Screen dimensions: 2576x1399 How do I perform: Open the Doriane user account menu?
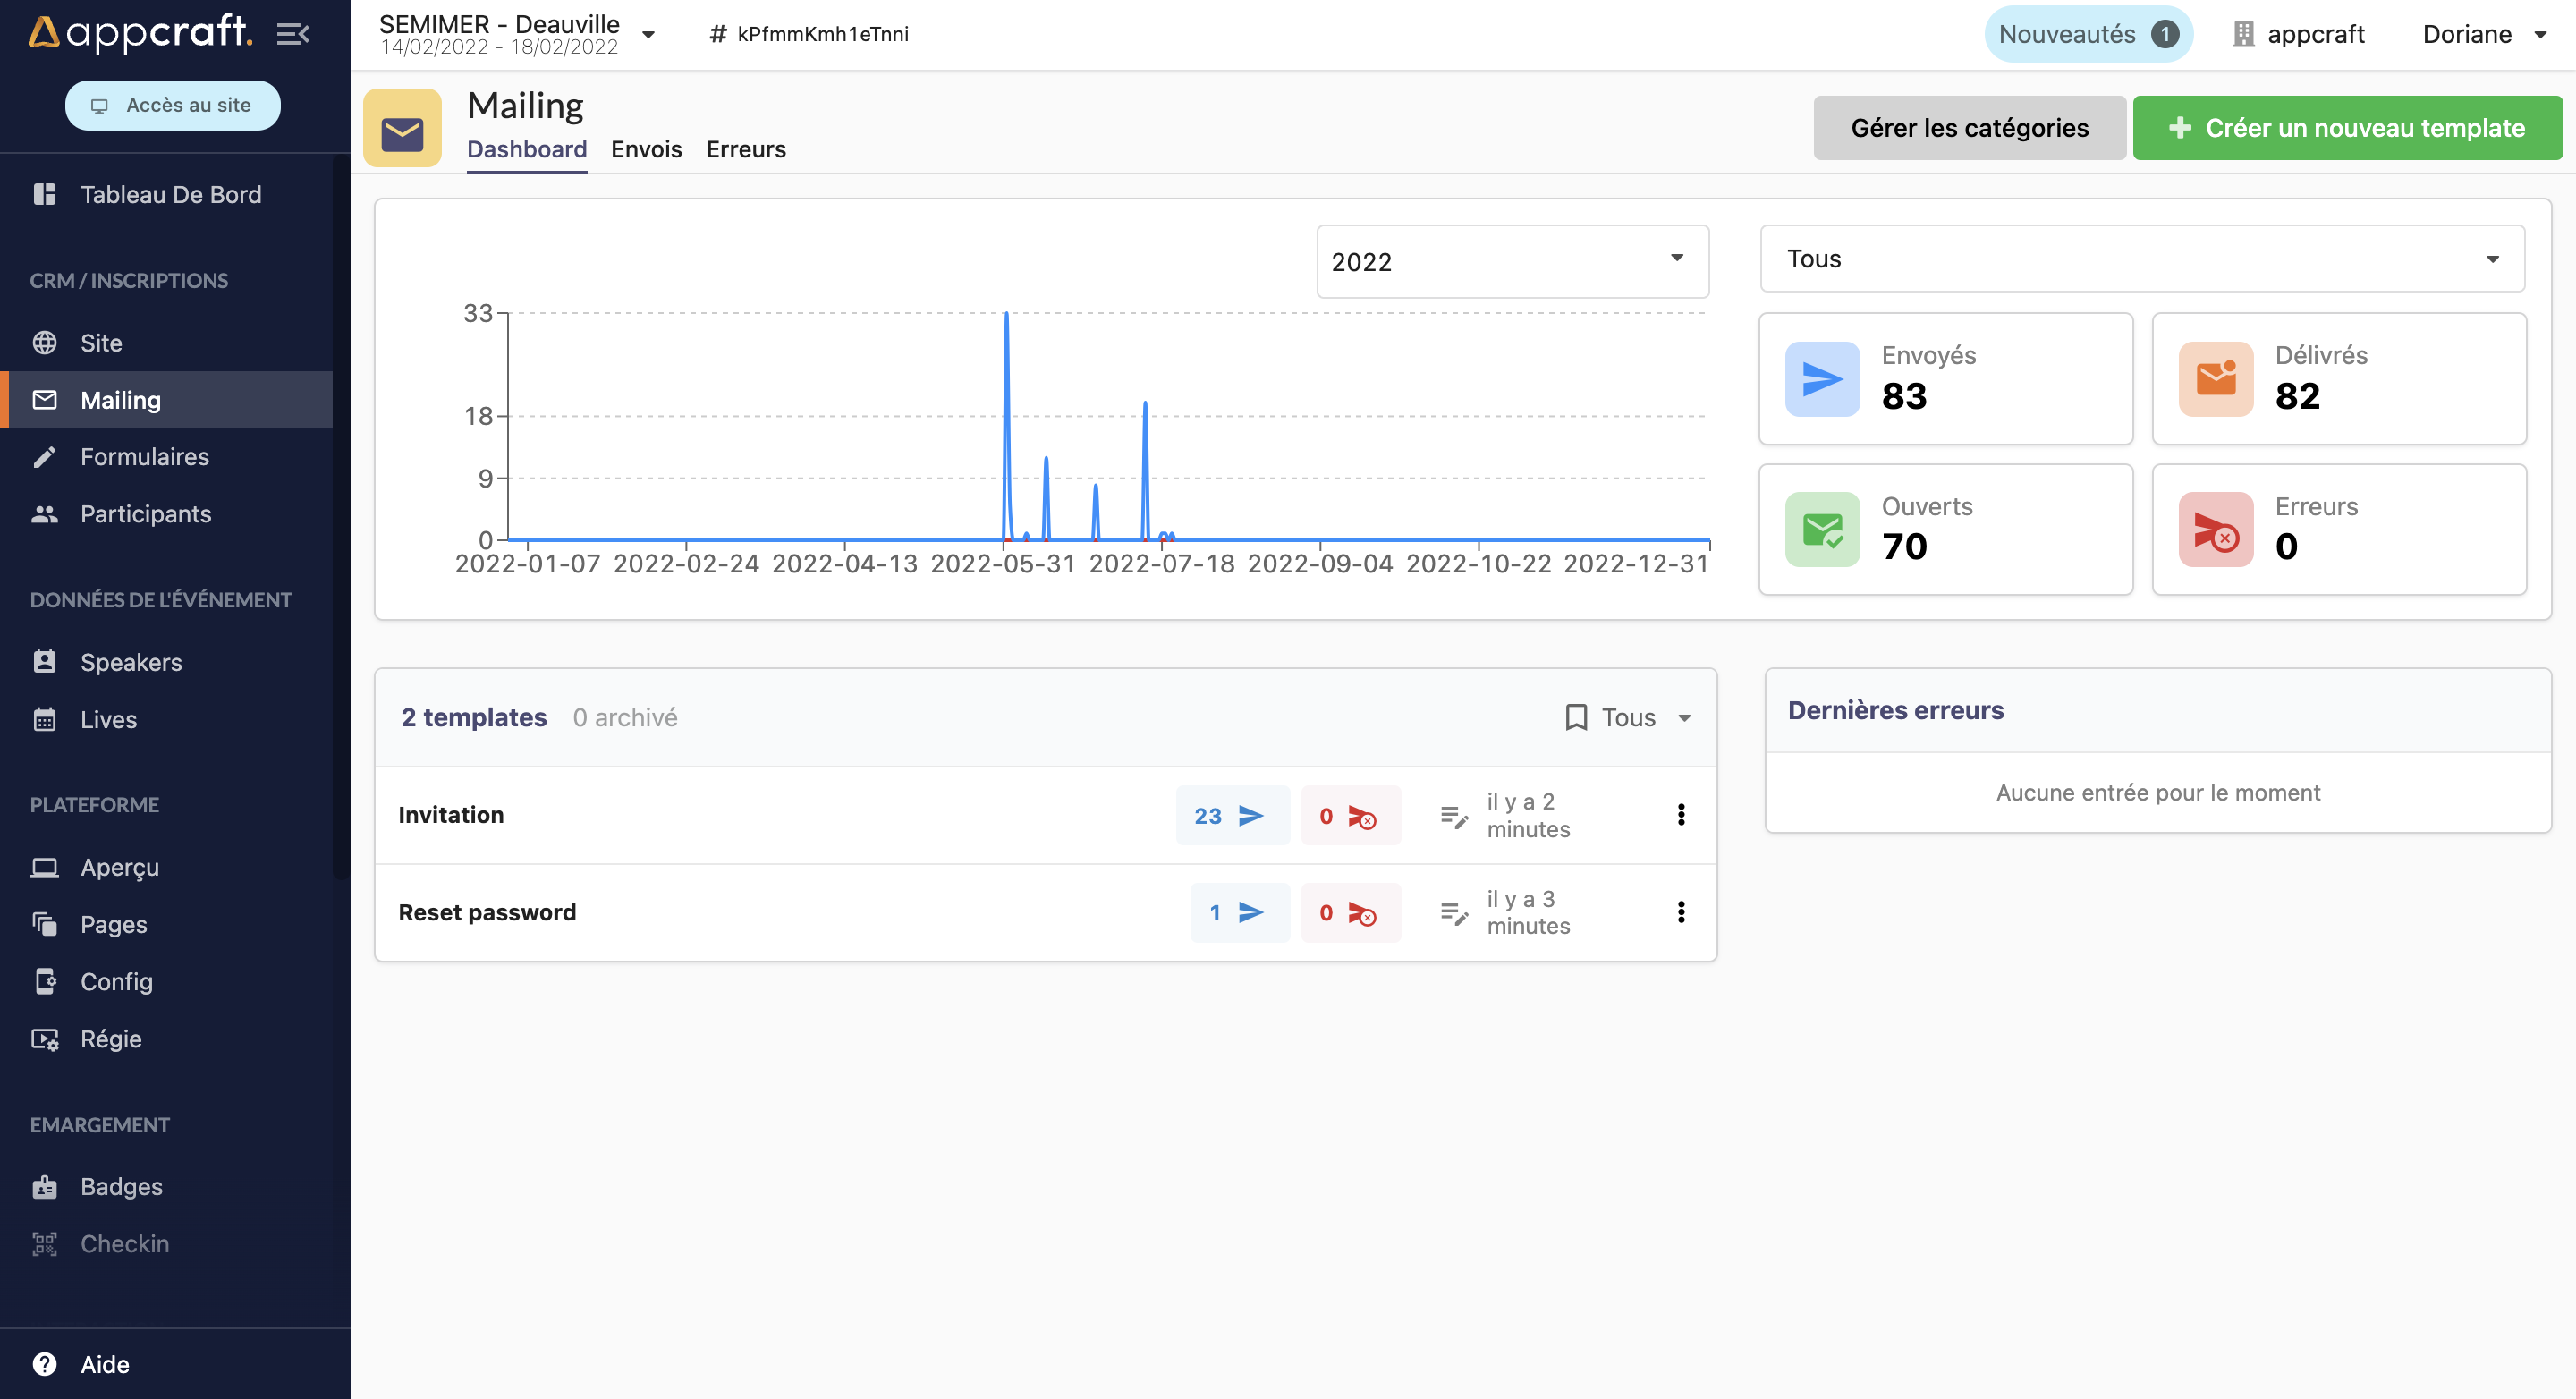coord(2483,34)
